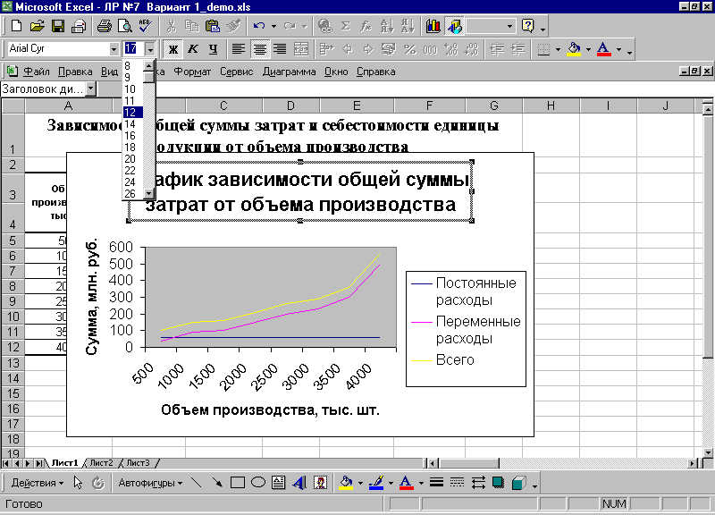Click the Open file folder icon
Viewport: 715px width, 515px height.
[38, 26]
